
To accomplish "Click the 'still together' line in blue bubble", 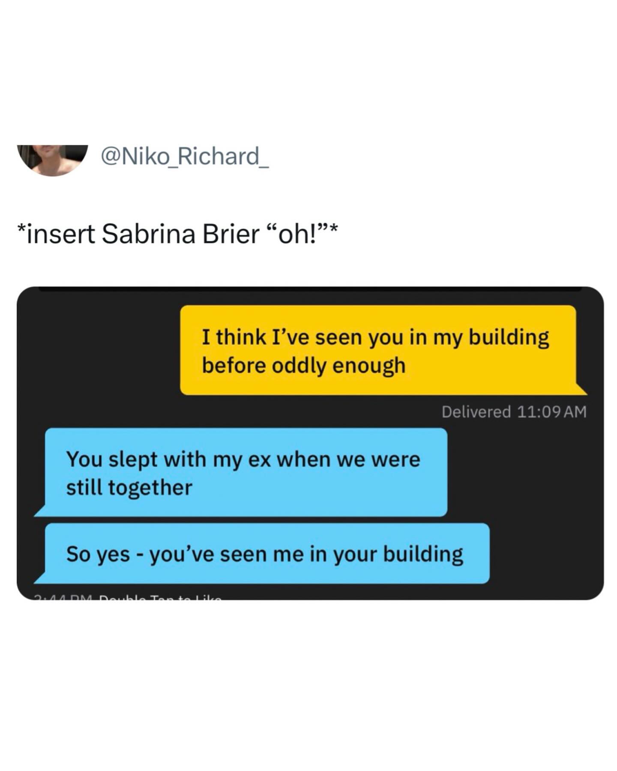I will 129,488.
